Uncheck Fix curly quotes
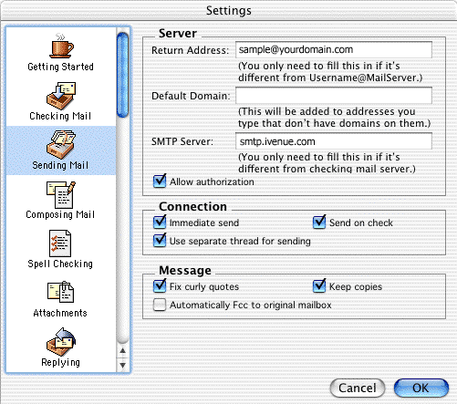This screenshot has height=404, width=457. pyautogui.click(x=160, y=286)
